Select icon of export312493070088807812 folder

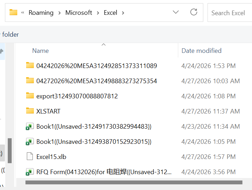click(x=30, y=96)
